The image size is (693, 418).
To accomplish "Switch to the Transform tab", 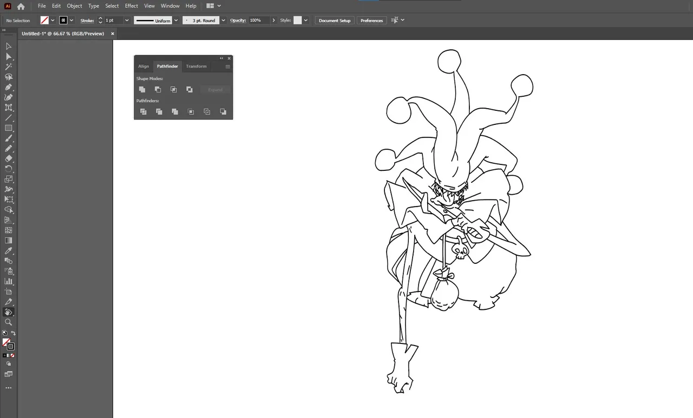I will click(196, 67).
